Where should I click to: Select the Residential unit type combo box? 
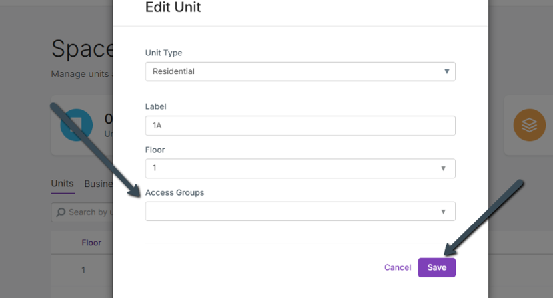(x=293, y=71)
